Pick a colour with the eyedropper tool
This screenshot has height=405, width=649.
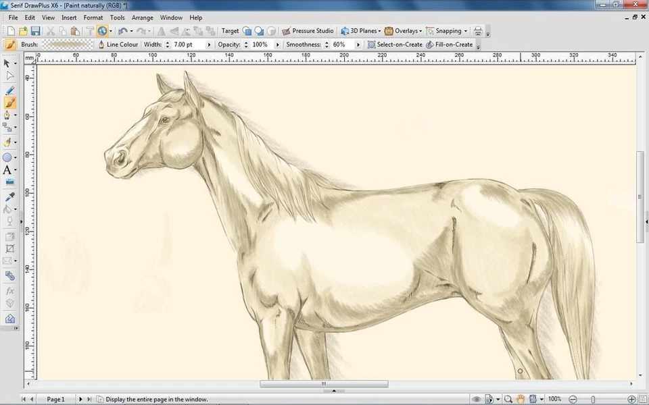9,197
